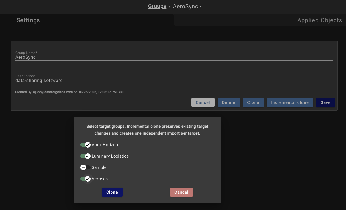Click the gray Cancel button in settings
The image size is (346, 210).
tap(203, 102)
